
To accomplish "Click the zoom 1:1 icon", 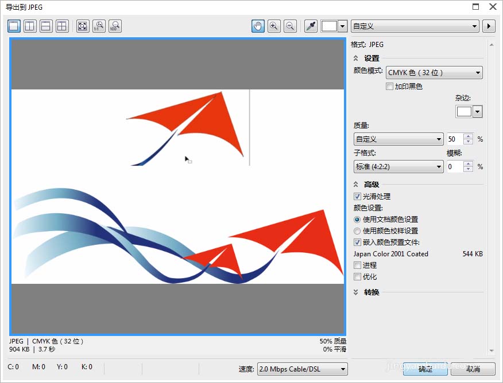I will pyautogui.click(x=99, y=26).
